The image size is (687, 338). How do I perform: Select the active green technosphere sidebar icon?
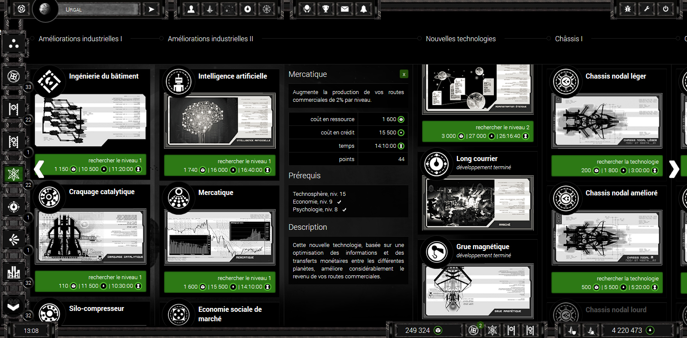coord(14,174)
